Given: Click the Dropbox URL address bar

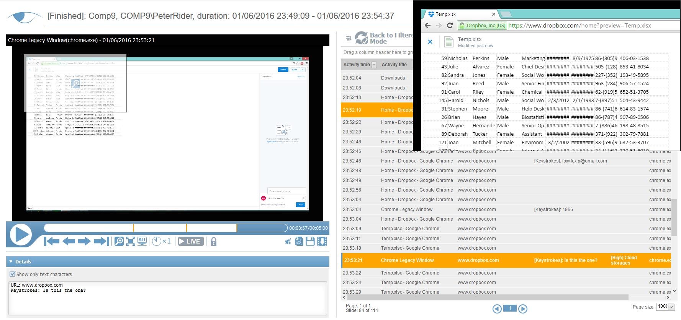Looking at the screenshot, I should tap(580, 26).
